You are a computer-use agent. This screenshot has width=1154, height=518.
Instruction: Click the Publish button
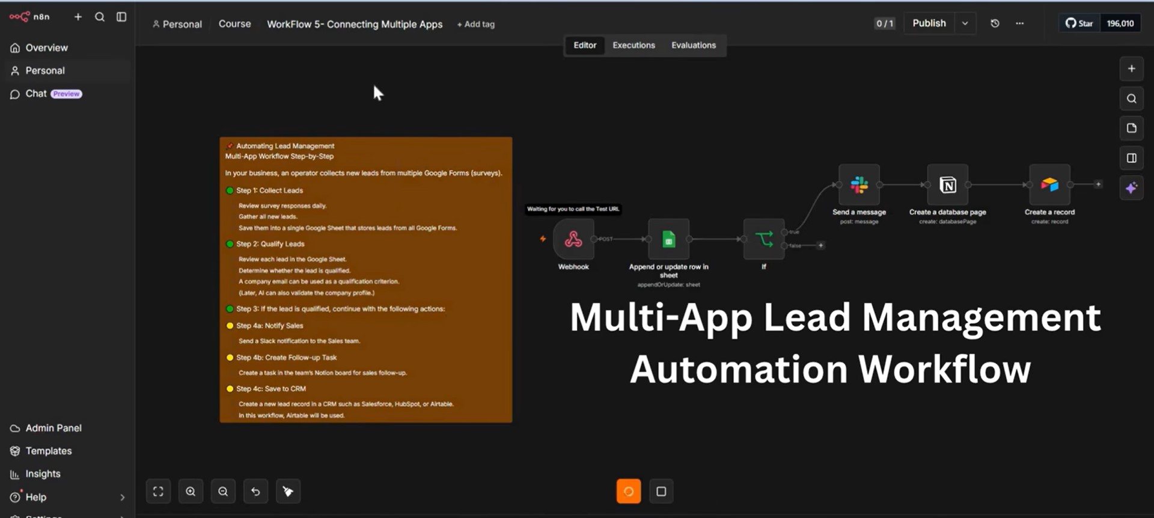(x=929, y=23)
